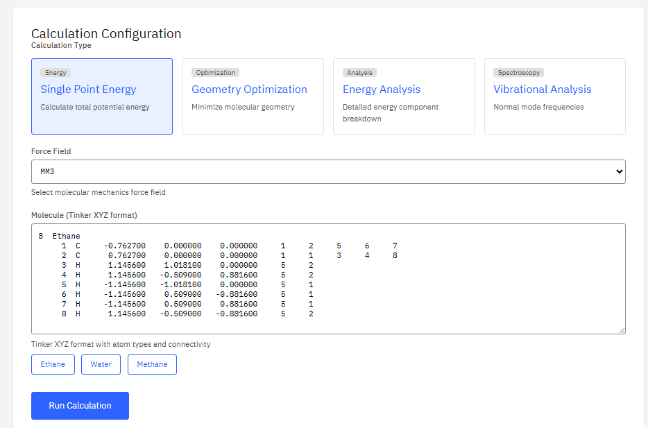Click the text area resize handle
The height and width of the screenshot is (428, 648).
coord(622,330)
